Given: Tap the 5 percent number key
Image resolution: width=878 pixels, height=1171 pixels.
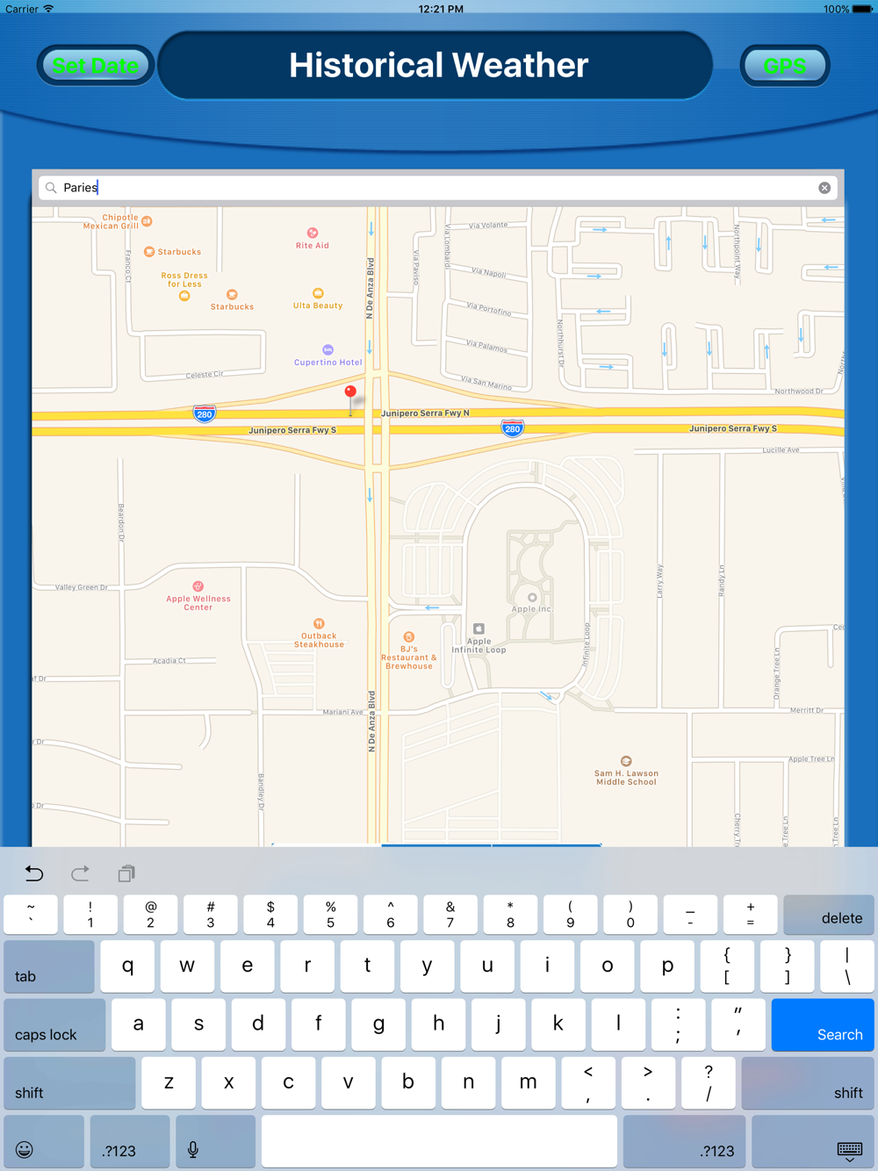Looking at the screenshot, I should click(x=330, y=915).
